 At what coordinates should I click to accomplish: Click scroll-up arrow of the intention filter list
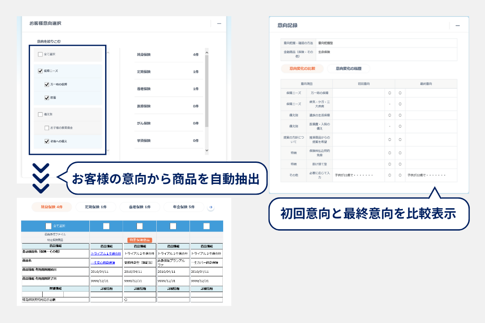pos(108,52)
